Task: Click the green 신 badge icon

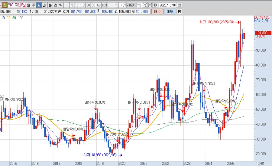Action: tap(5, 5)
